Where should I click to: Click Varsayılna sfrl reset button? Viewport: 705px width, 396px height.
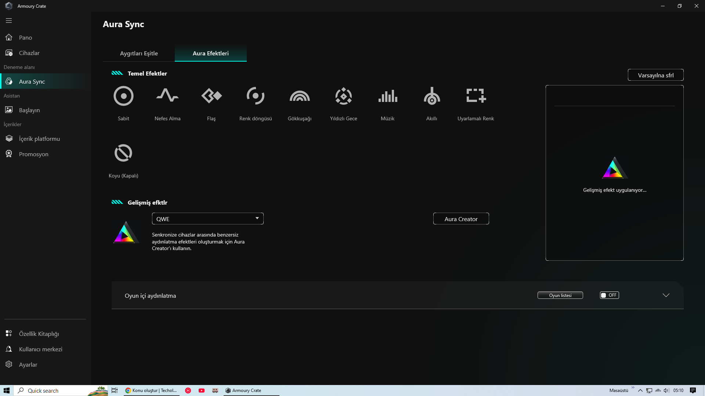coord(655,75)
